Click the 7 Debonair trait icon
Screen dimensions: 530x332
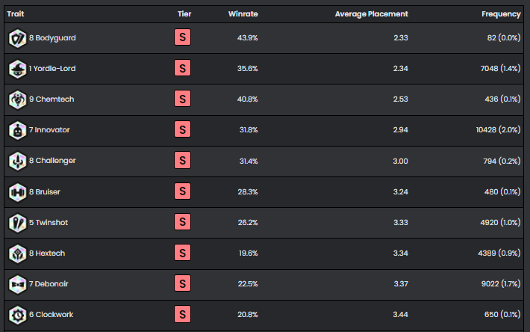click(17, 284)
